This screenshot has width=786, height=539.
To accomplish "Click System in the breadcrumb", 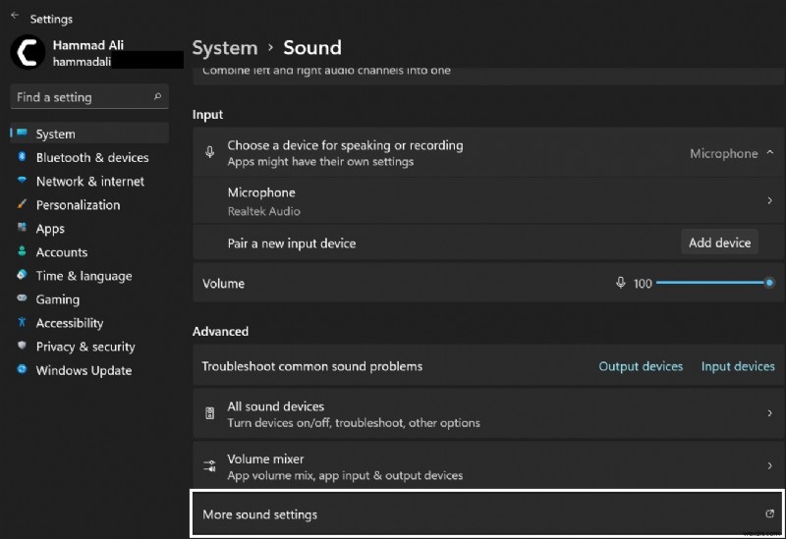I will (x=225, y=48).
